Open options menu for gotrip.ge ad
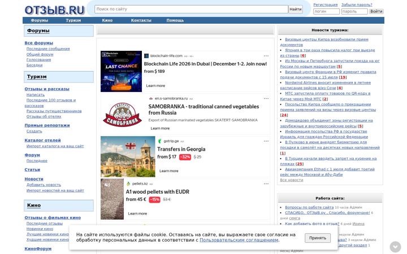 point(266,141)
